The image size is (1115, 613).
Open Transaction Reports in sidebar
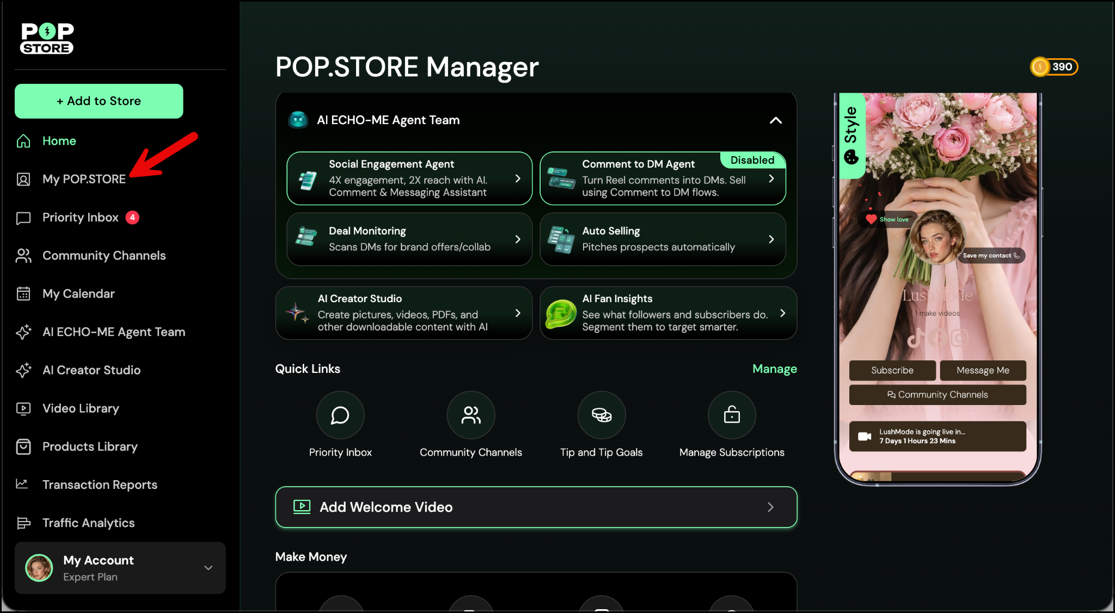click(100, 485)
